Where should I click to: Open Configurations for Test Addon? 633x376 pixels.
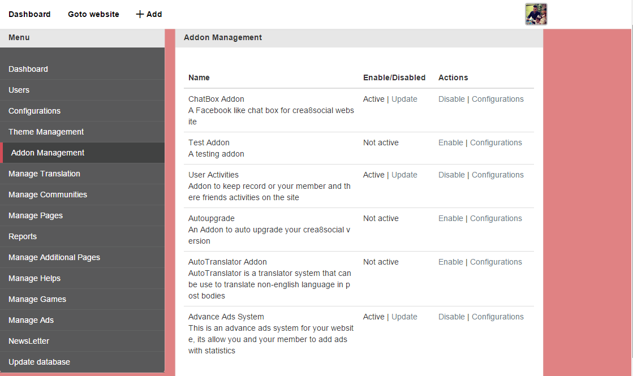[x=496, y=143]
